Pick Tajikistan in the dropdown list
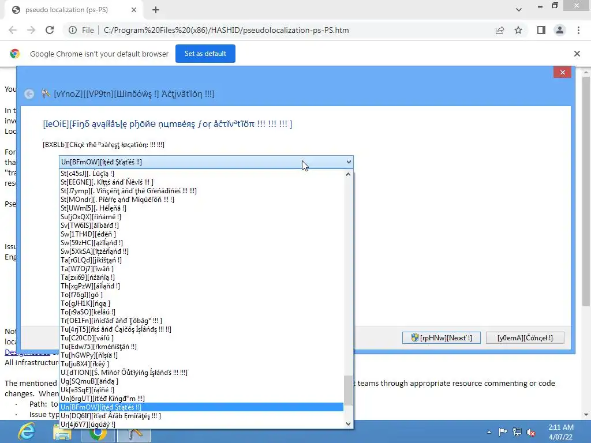This screenshot has height=443, width=591. pyautogui.click(x=201, y=260)
